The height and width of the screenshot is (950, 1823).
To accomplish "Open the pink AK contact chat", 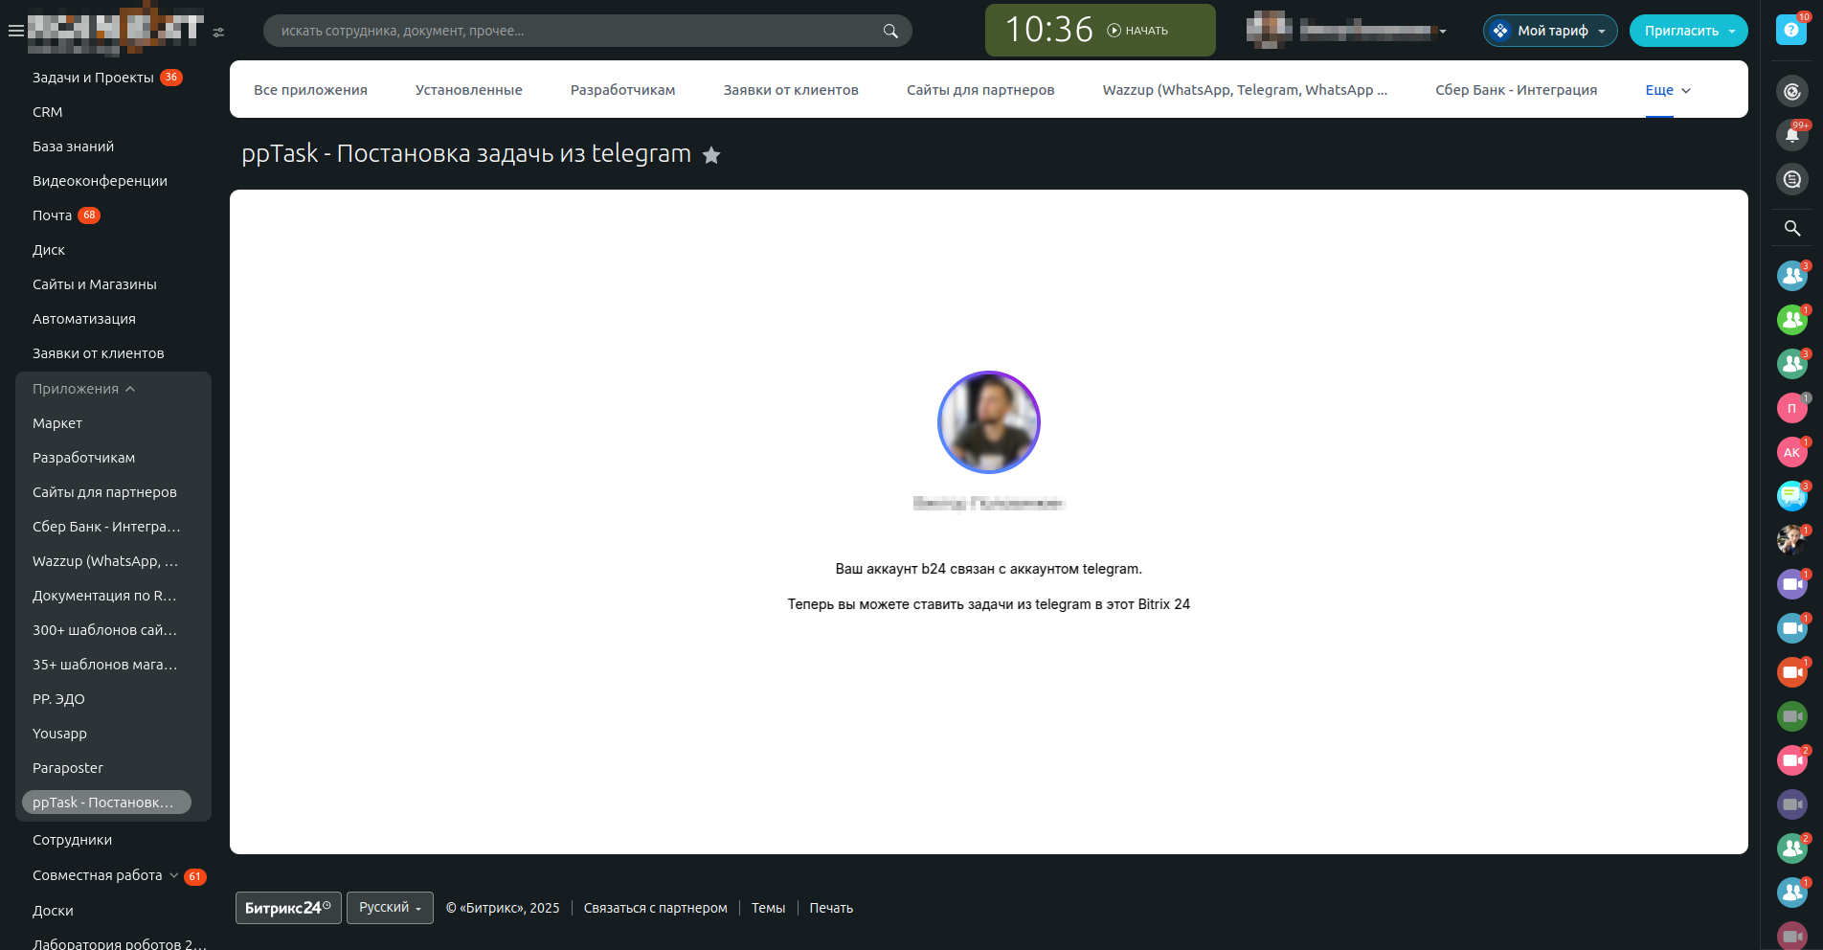I will pos(1792,452).
